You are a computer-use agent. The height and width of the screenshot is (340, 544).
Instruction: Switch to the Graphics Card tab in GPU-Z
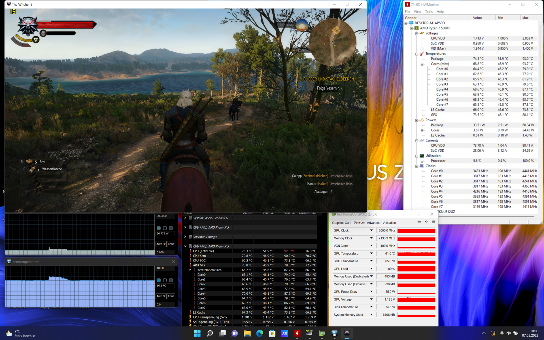[341, 223]
